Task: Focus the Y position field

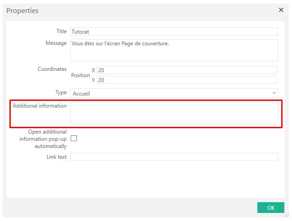Action: coord(187,80)
